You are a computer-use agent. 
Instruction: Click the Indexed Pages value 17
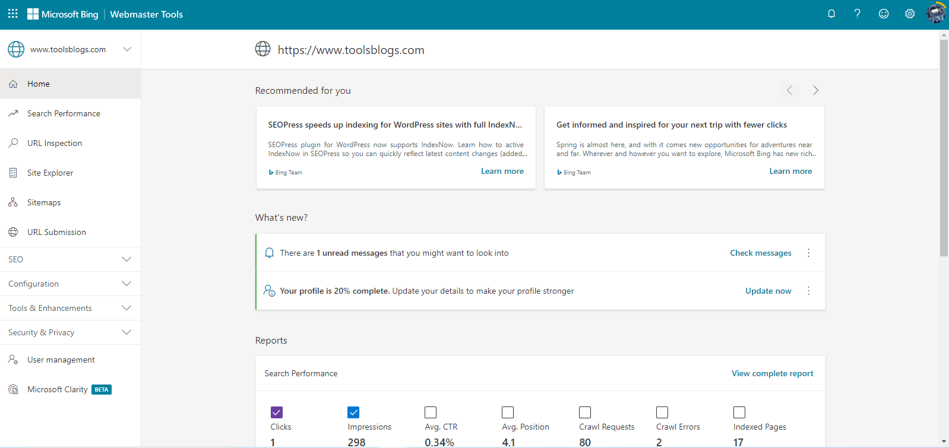pos(738,443)
